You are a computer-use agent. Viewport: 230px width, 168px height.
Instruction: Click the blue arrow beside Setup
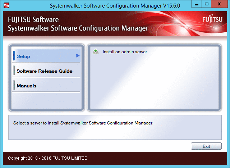pos(78,56)
